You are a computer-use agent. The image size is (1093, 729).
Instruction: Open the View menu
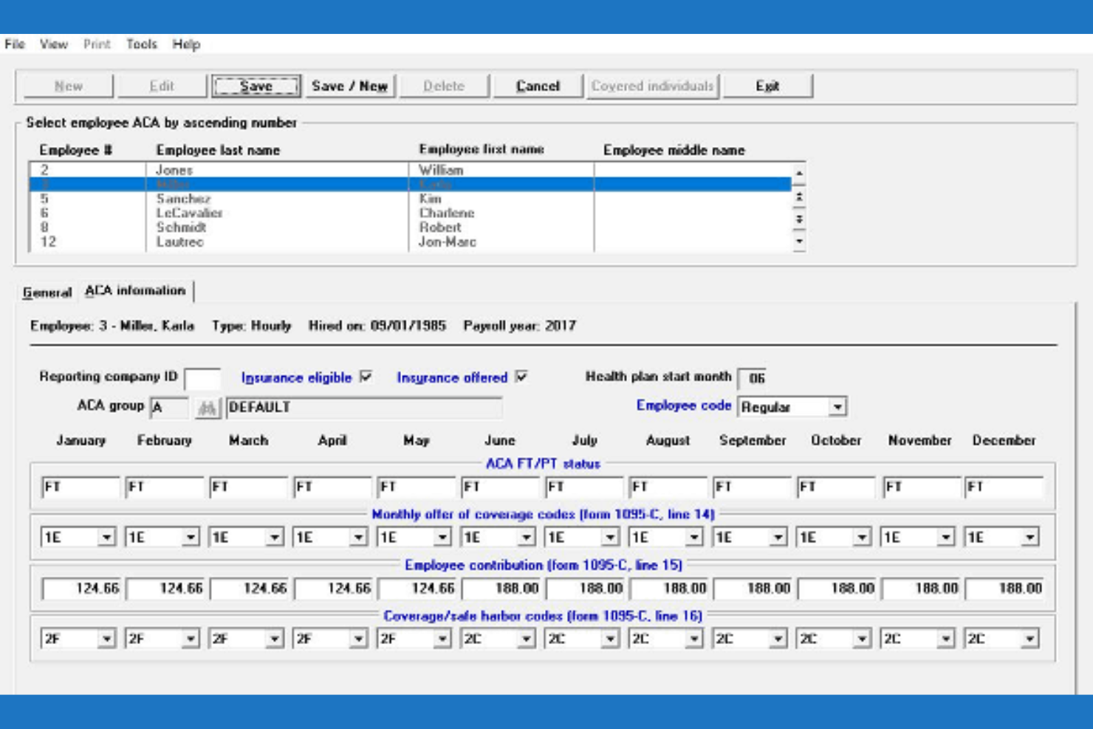tap(53, 44)
